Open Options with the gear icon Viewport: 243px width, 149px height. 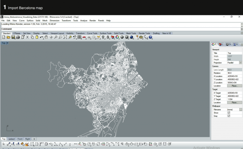coord(141,37)
